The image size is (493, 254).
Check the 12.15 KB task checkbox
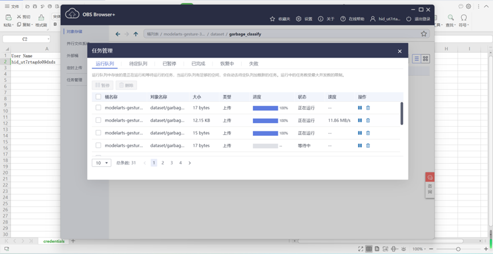pos(98,120)
